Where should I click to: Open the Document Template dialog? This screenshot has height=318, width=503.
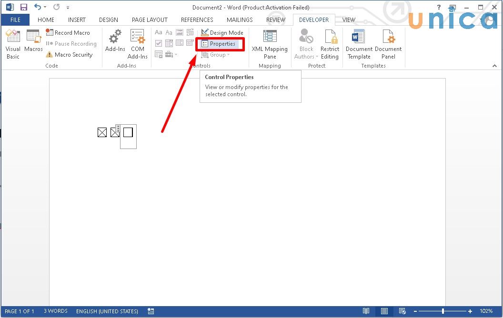click(359, 44)
